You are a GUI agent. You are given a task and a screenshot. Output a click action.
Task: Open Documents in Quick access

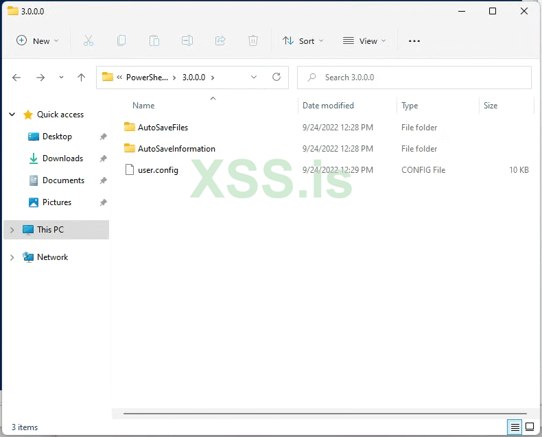coord(63,180)
